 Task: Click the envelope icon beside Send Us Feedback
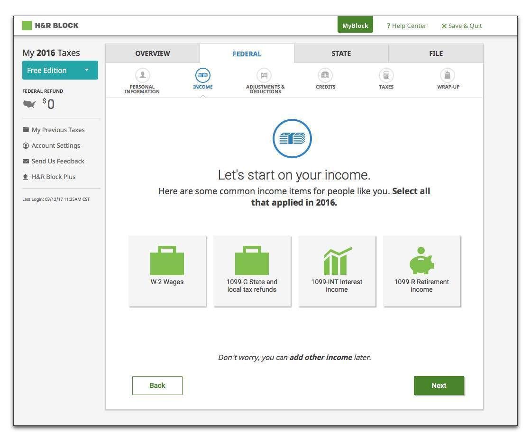[26, 162]
